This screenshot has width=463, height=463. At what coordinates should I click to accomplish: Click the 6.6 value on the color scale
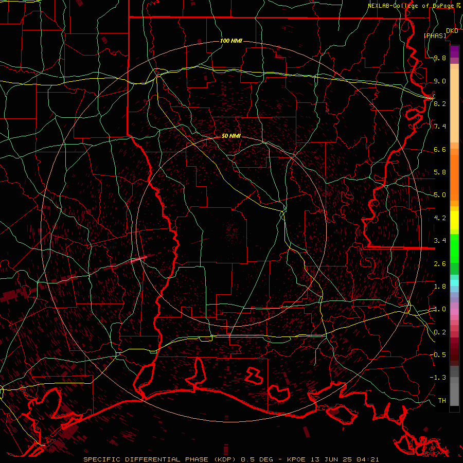440,149
